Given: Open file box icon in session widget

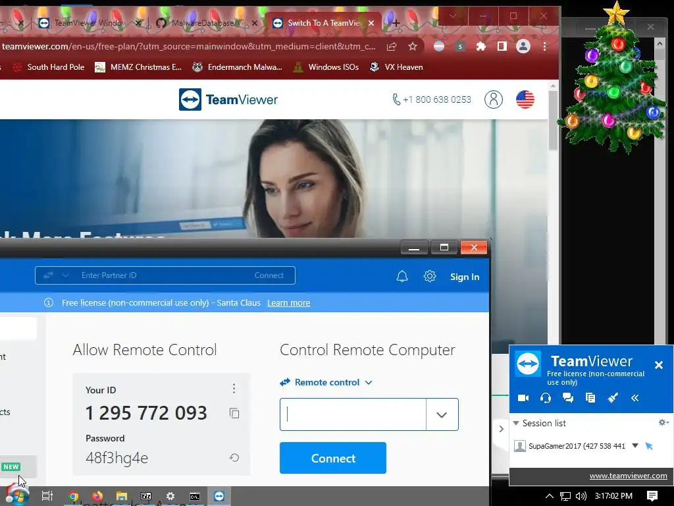Looking at the screenshot, I should click(x=590, y=398).
